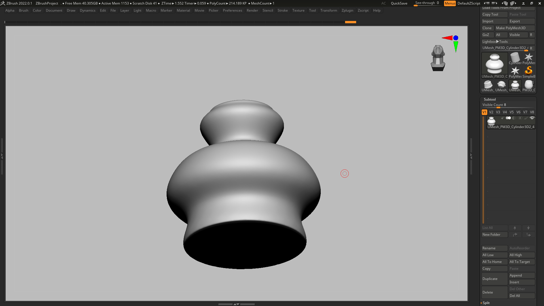Click the Export button
Image resolution: width=544 pixels, height=306 pixels.
pyautogui.click(x=522, y=21)
